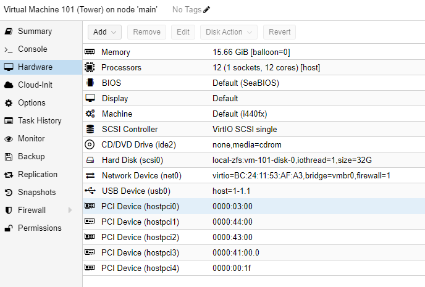Click the Processors row CPU chip icon
The width and height of the screenshot is (425, 287).
tap(90, 67)
